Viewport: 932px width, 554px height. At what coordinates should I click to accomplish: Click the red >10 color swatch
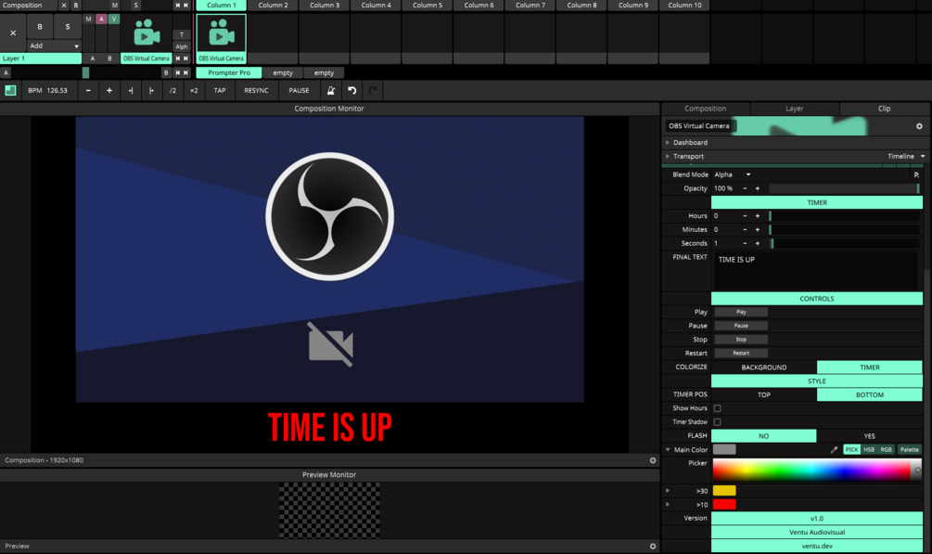(724, 505)
